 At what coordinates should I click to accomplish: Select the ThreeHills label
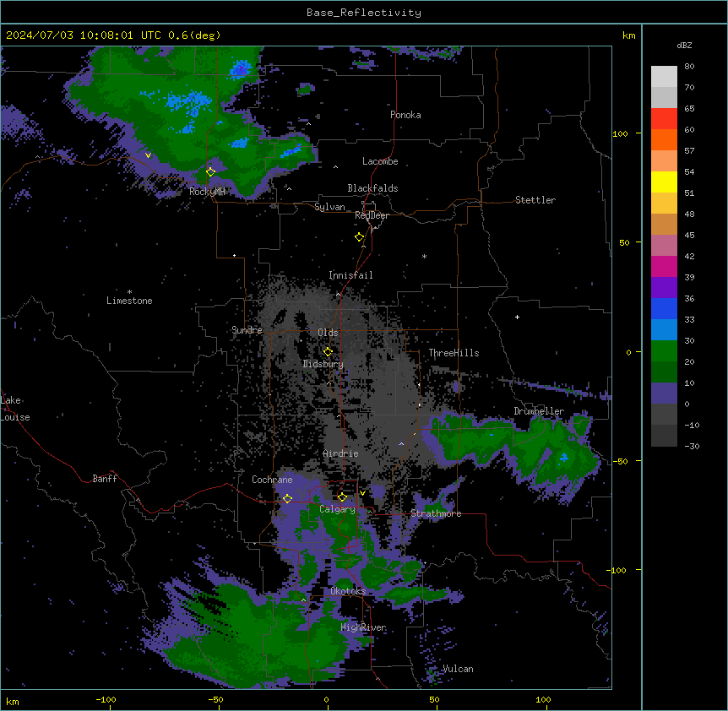coord(454,353)
